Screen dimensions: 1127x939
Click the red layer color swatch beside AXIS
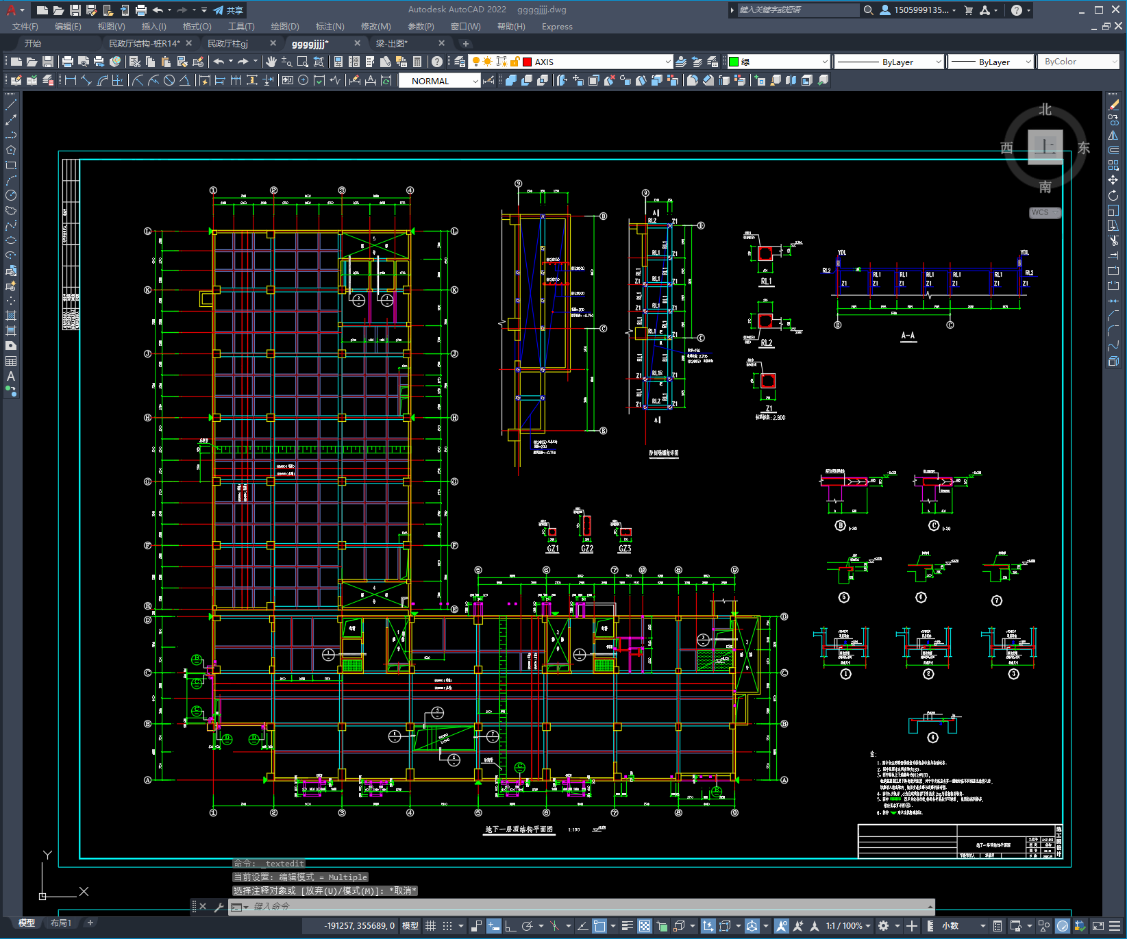[527, 62]
